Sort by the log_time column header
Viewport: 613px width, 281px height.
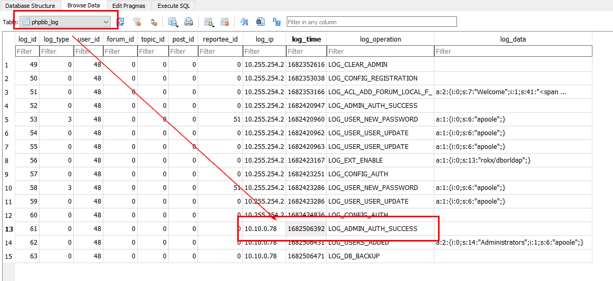click(x=306, y=39)
